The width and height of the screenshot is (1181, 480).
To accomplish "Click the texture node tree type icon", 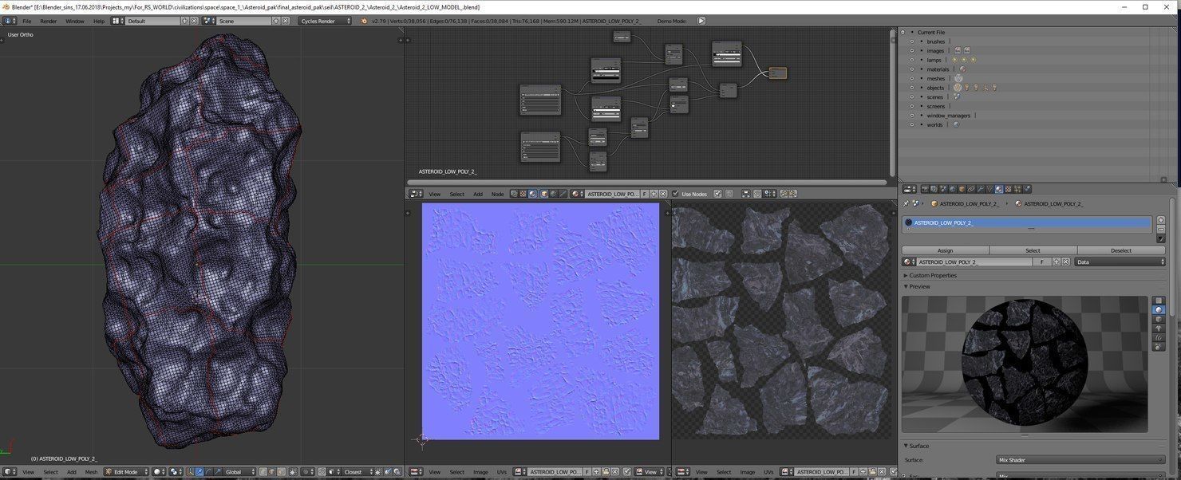I will [x=523, y=194].
